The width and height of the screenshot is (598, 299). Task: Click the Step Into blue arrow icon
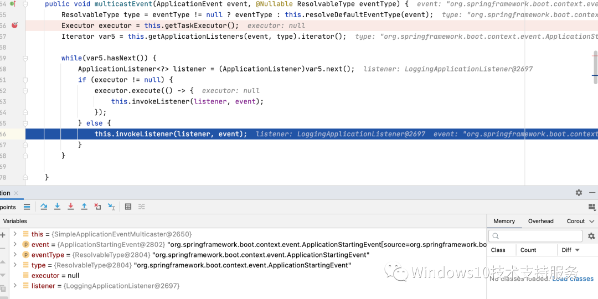click(57, 207)
